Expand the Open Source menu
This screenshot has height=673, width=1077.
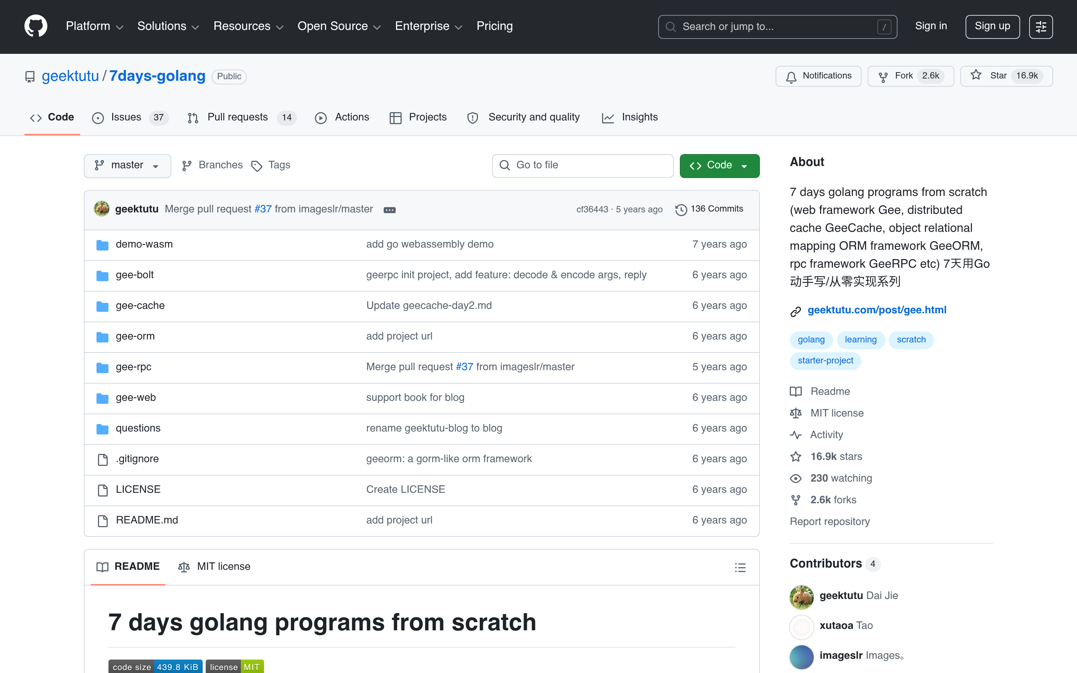pyautogui.click(x=339, y=26)
